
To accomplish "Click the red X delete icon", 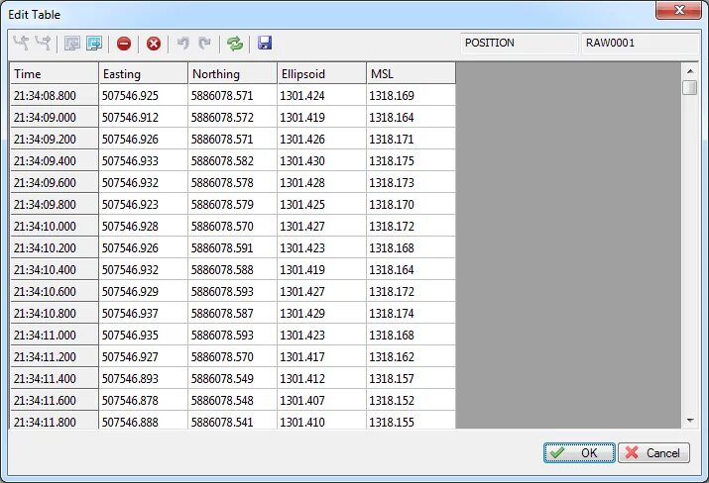I will pyautogui.click(x=154, y=44).
